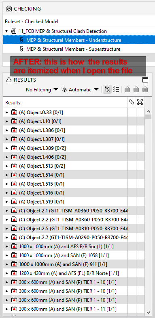Click the first greyed briefcase result button
This screenshot has height=318, width=155.
127,89
